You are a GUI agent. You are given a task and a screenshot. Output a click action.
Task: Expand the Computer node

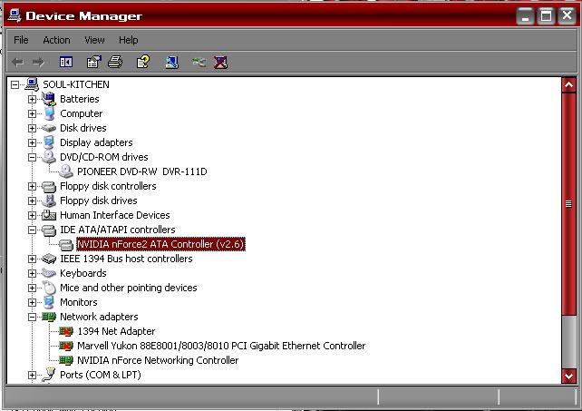[x=32, y=113]
